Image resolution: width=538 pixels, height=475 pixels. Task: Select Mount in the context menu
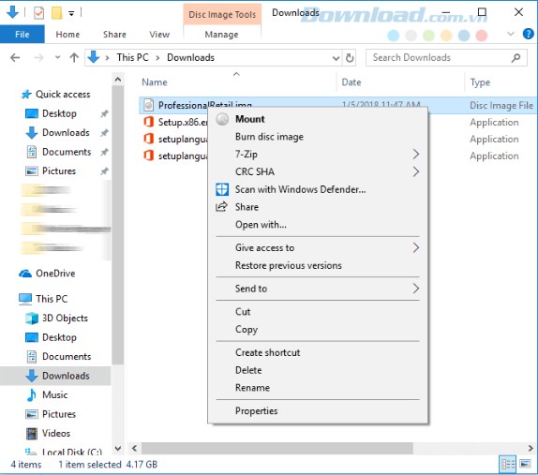pyautogui.click(x=250, y=119)
